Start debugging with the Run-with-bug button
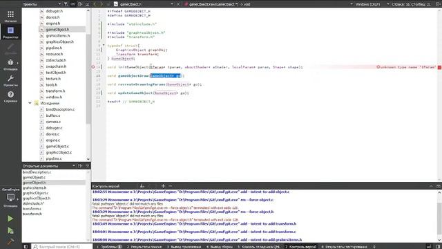Screen dimensions: 442x249 click(x=10, y=230)
